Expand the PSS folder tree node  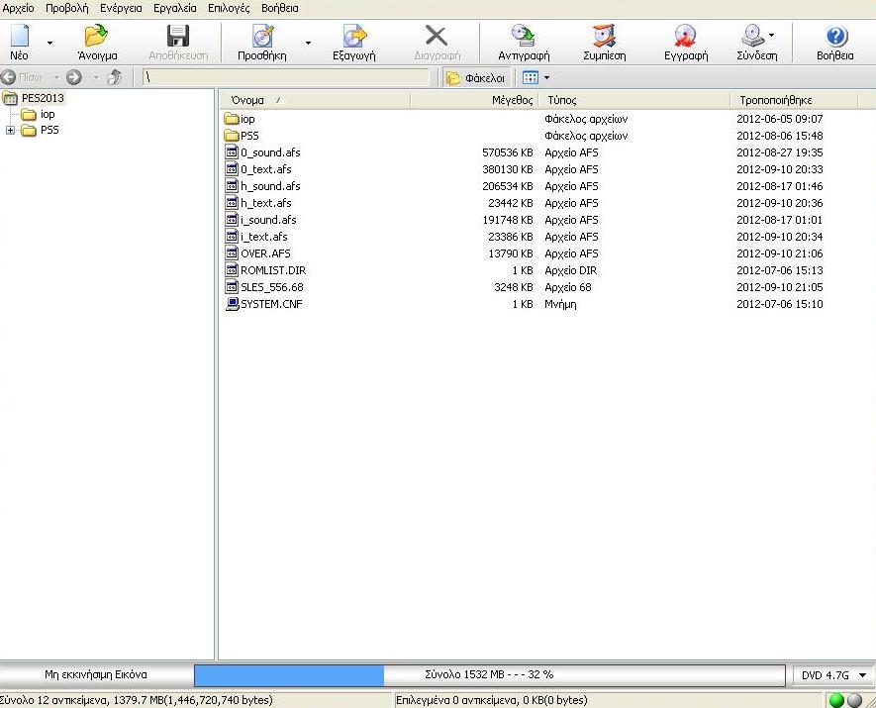coord(11,131)
